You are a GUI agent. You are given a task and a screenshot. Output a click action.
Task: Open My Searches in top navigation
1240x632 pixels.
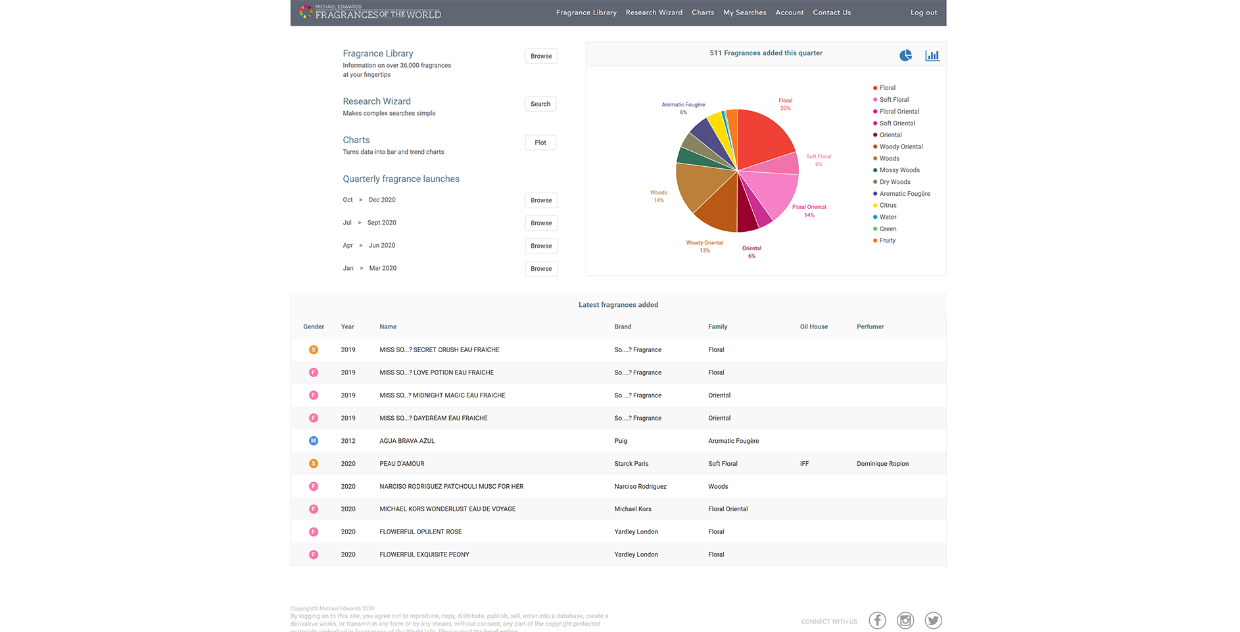744,12
